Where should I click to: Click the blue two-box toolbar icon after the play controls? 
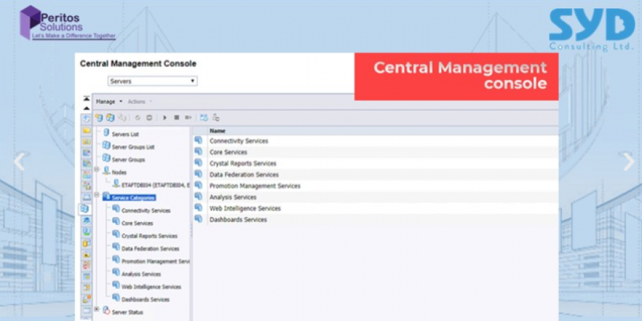coord(204,117)
